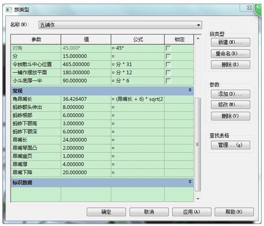Select parameter name 蚂蚱下颚深
264x226 pixels.
pos(25,132)
